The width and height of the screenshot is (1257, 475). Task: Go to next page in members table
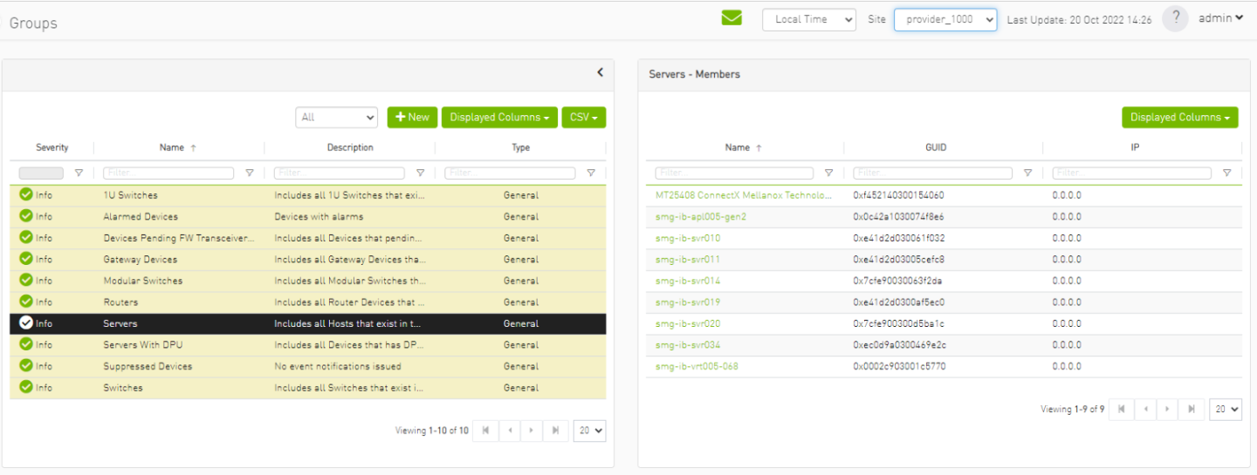[x=1168, y=409]
